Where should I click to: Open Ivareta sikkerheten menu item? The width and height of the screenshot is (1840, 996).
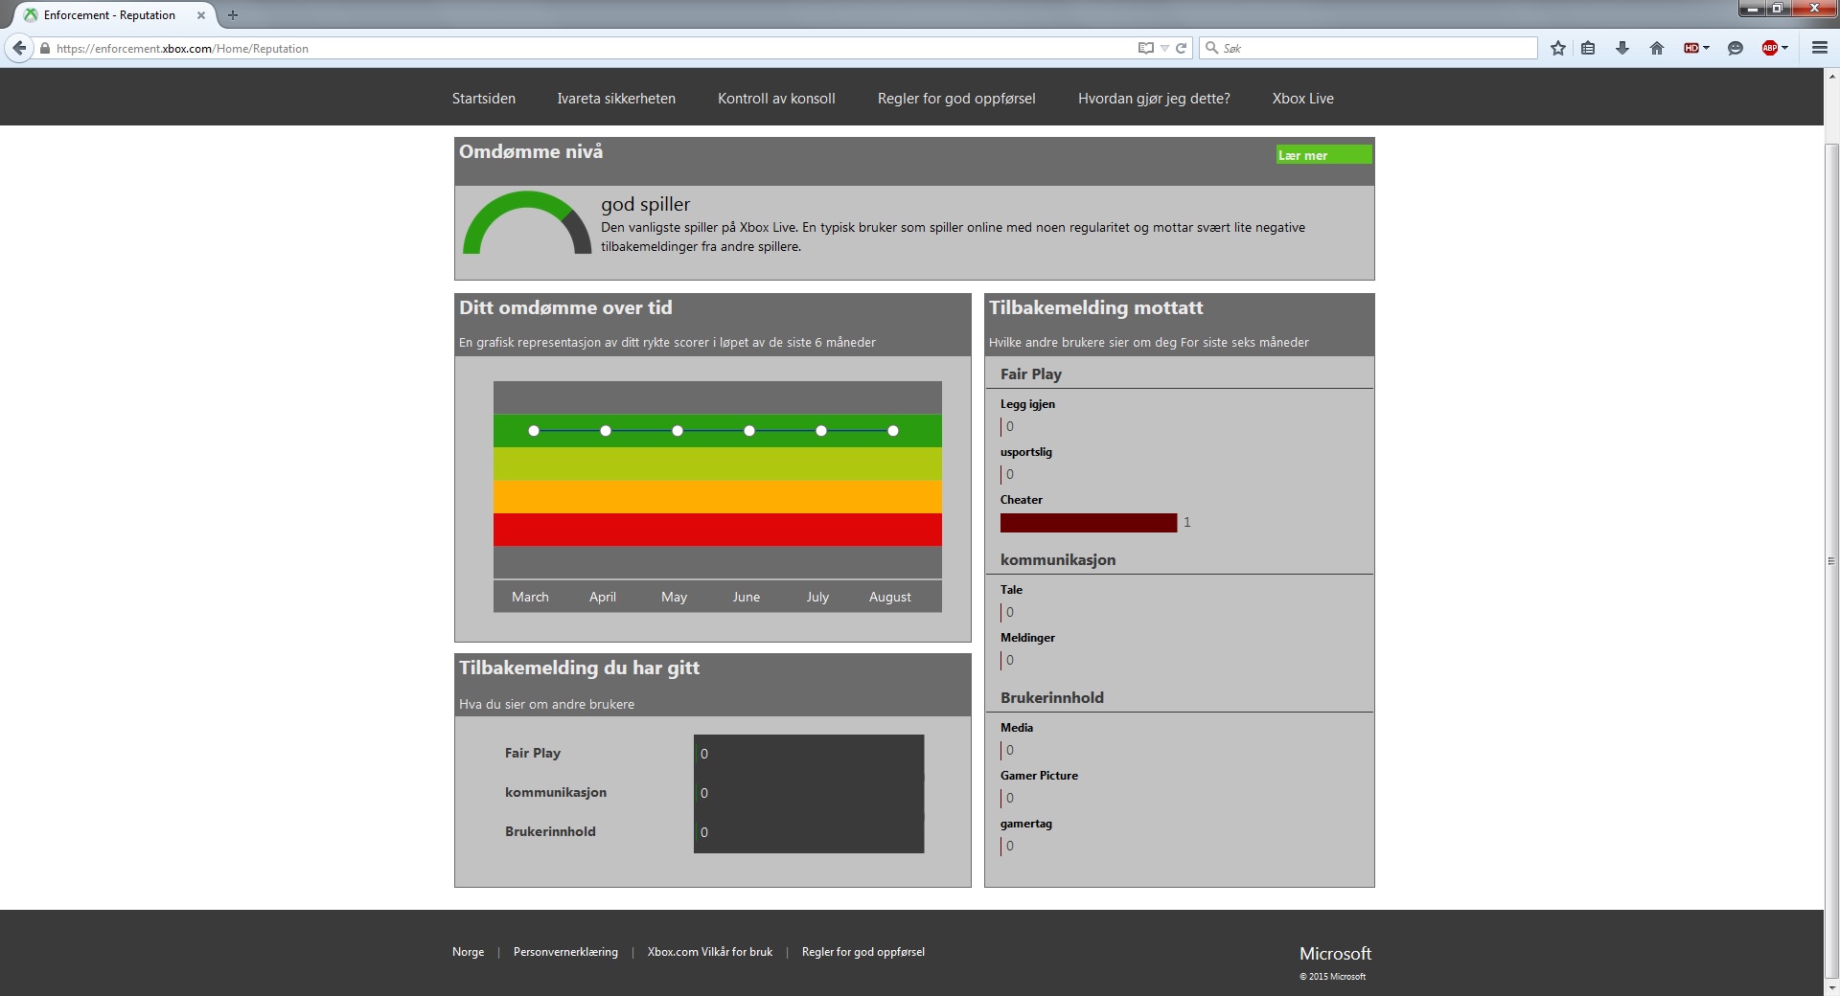(x=616, y=99)
